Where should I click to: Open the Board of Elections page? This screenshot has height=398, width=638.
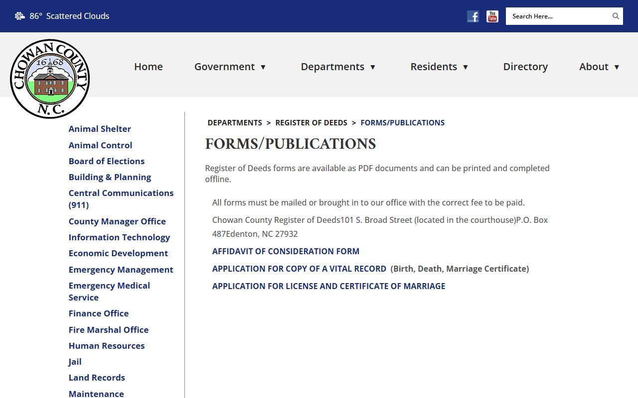click(107, 161)
